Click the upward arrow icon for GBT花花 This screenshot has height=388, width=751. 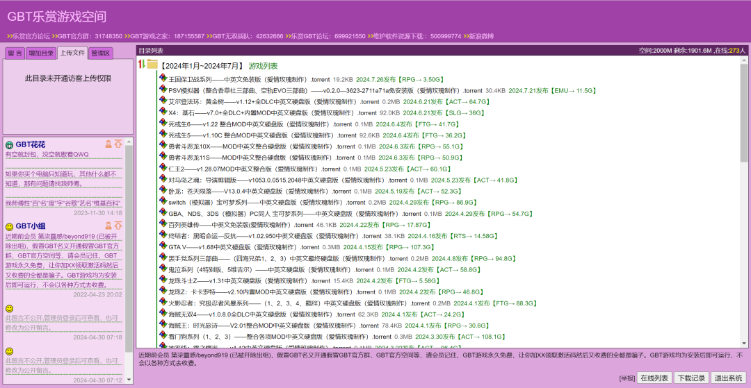tap(118, 144)
